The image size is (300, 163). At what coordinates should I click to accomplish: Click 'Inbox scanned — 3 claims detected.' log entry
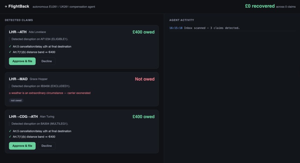(212, 28)
